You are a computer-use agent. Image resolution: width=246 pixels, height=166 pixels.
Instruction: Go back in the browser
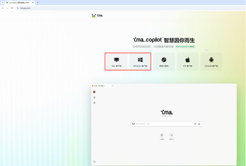(x=3, y=8)
